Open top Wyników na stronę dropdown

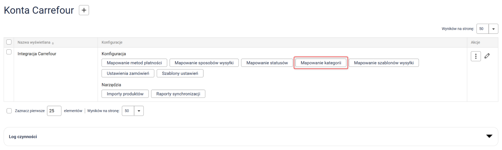493,29
